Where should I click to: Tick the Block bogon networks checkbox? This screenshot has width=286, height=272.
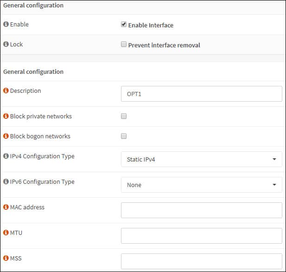click(x=124, y=136)
